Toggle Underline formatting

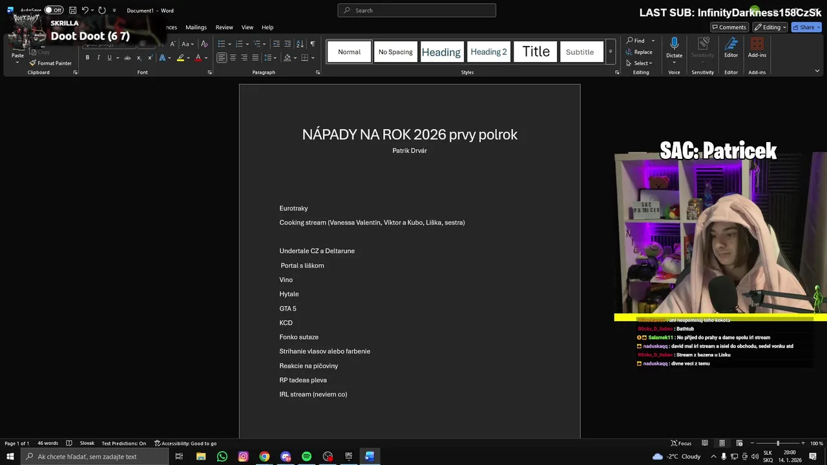[109, 57]
